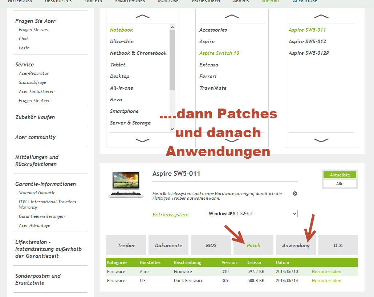Screen dimensions: 374x297
Task: Open the Zubehör kaufen section
Action: (x=35, y=117)
